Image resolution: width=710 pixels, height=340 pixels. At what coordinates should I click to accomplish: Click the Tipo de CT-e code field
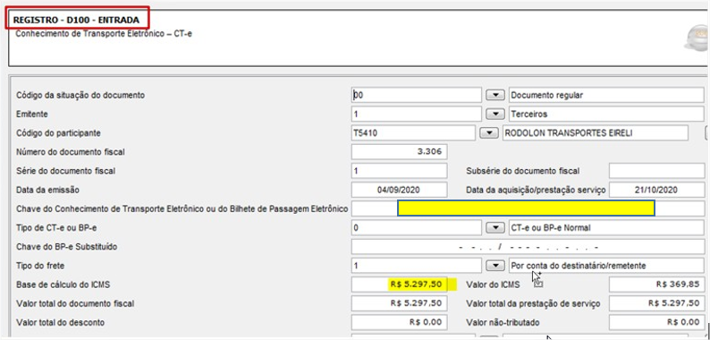click(417, 228)
